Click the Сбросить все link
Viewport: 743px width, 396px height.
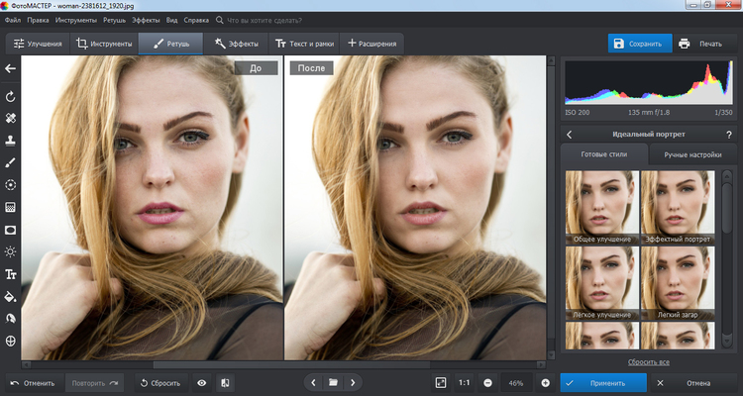pyautogui.click(x=650, y=362)
